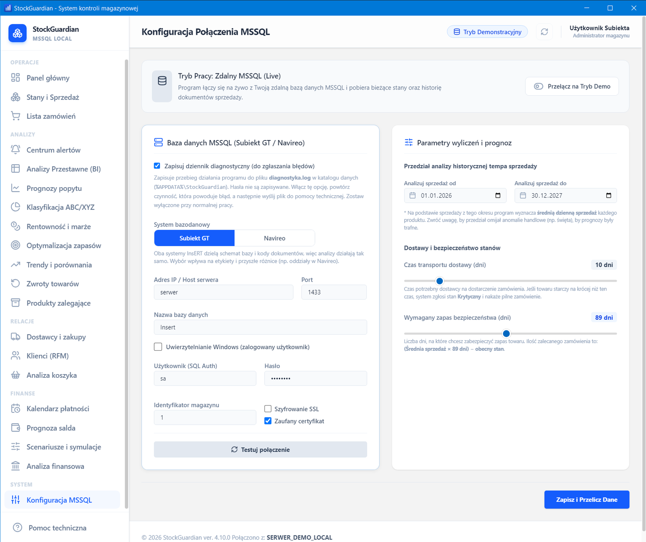Open date picker for Analizuj sprzedaż do

coord(608,195)
